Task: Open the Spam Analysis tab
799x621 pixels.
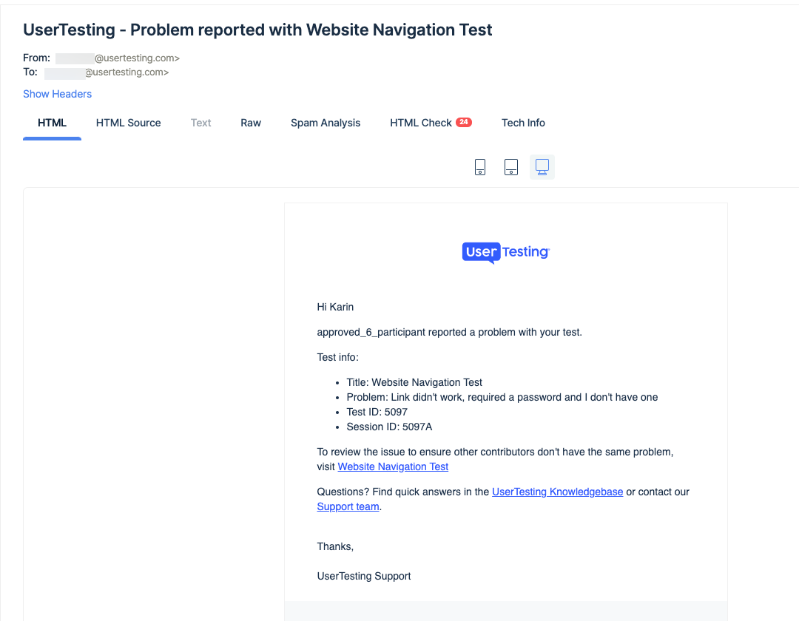Action: click(326, 123)
